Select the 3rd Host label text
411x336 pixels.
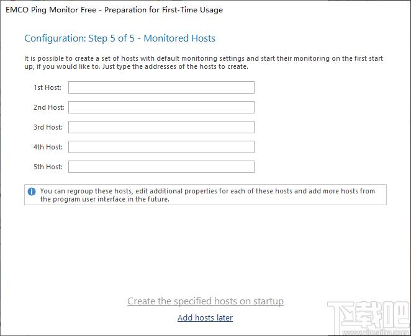[48, 127]
